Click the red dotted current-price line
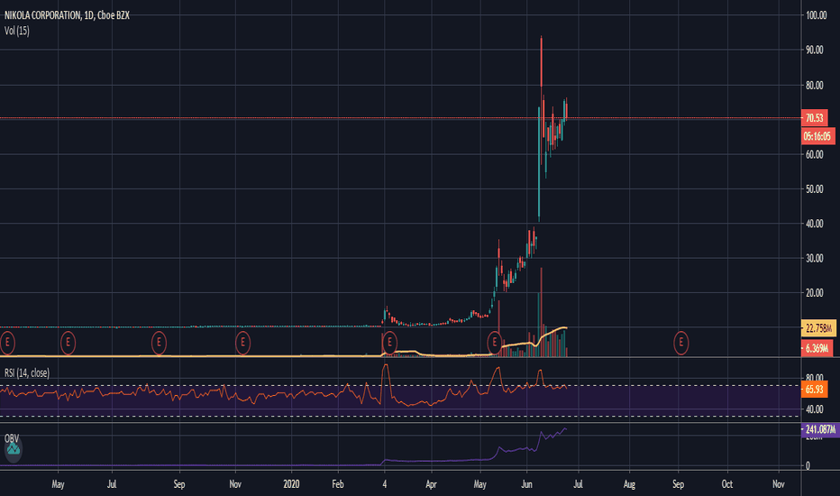The image size is (840, 496). coord(400,118)
